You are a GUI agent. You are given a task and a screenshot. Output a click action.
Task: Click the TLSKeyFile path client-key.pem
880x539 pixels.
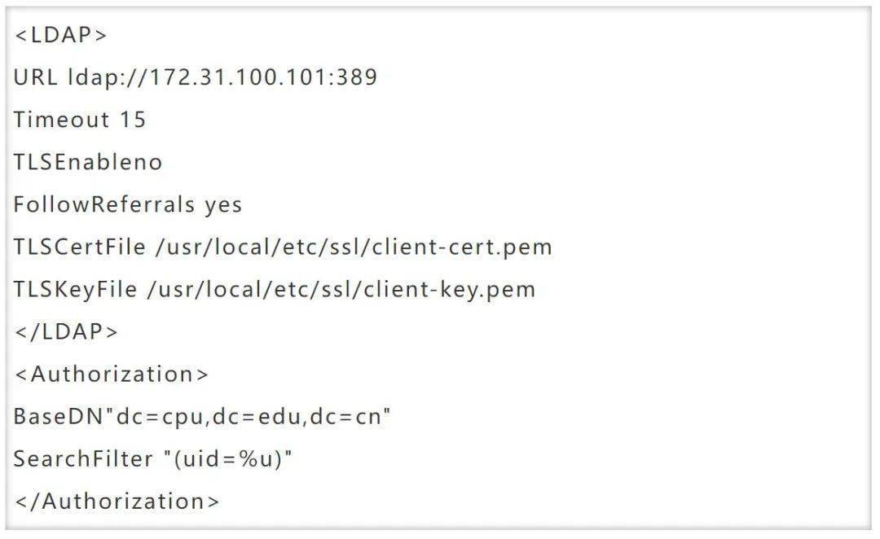click(341, 290)
